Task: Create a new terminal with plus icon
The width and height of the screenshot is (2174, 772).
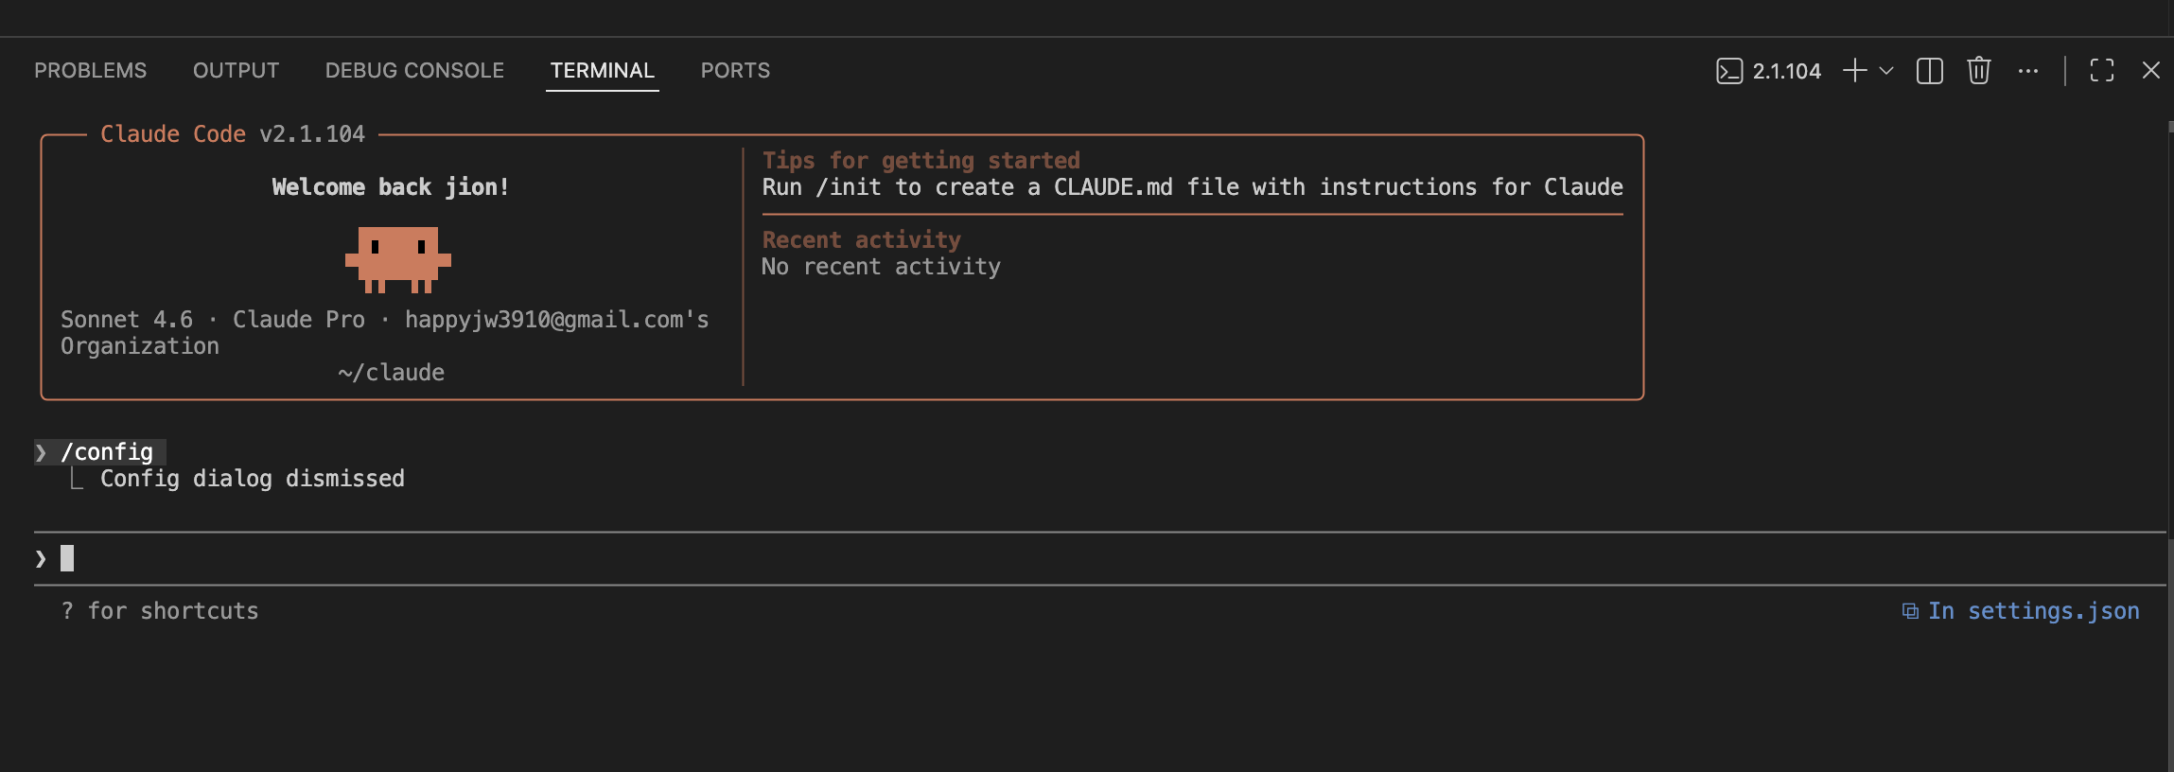Action: click(x=1854, y=71)
